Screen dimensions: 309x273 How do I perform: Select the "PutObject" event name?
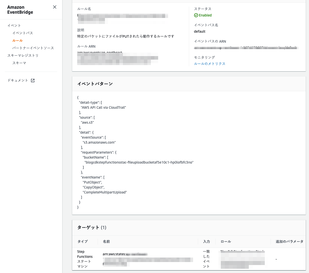click(x=92, y=182)
